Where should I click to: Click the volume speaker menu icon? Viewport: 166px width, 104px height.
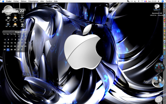pos(158,1)
